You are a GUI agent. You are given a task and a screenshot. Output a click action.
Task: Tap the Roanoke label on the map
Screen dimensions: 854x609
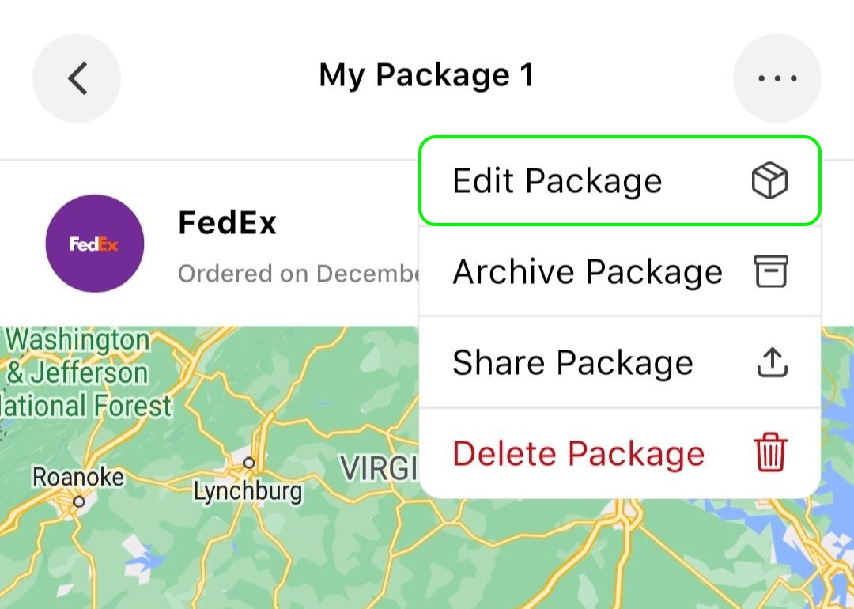[x=77, y=477]
